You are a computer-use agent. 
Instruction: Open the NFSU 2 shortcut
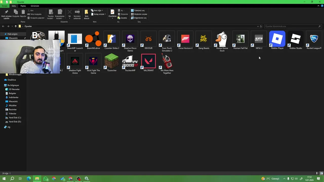(x=259, y=40)
